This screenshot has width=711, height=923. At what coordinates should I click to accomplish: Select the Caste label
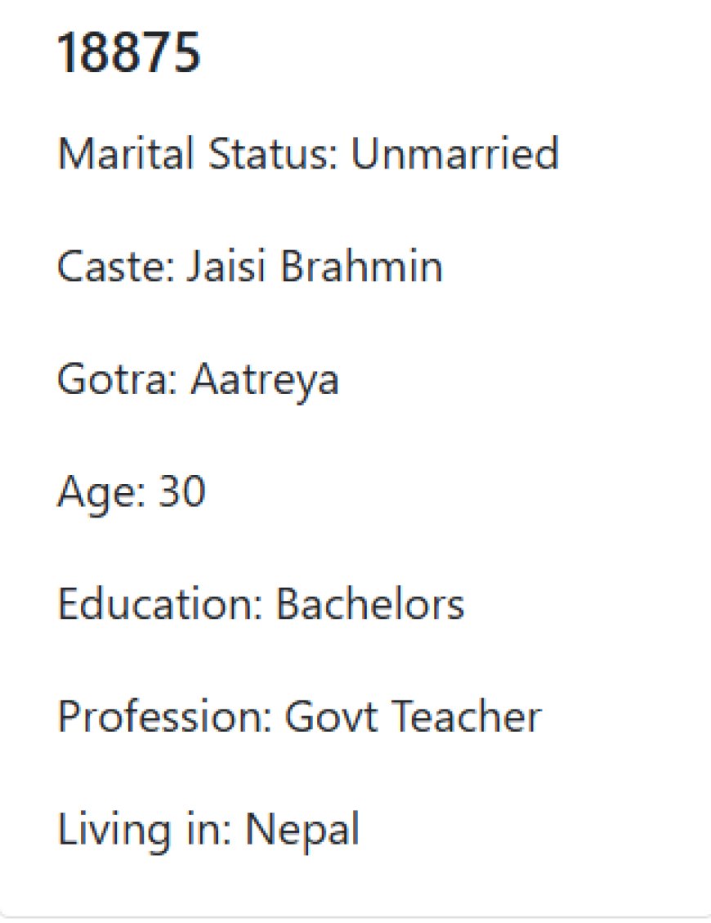coord(117,266)
